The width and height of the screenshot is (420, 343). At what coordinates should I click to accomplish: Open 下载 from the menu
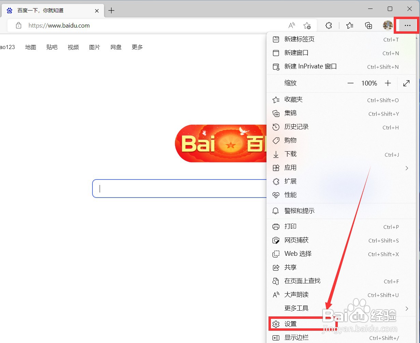point(291,154)
